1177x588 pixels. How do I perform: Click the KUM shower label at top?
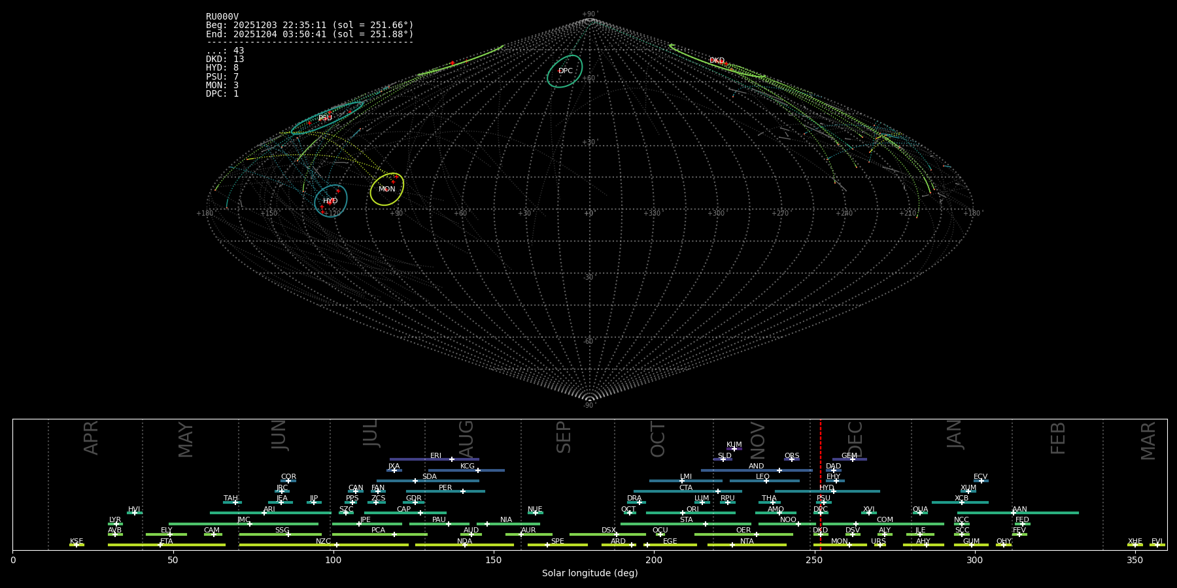pos(734,444)
